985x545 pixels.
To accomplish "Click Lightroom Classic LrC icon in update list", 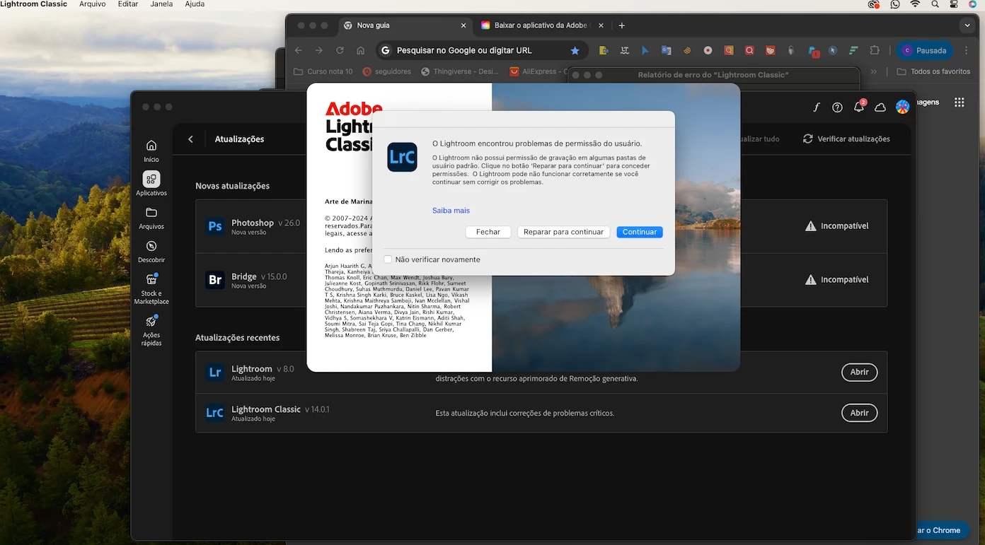I will pyautogui.click(x=215, y=413).
